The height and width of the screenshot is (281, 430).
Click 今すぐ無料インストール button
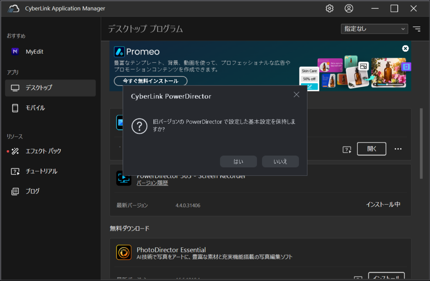pyautogui.click(x=151, y=81)
